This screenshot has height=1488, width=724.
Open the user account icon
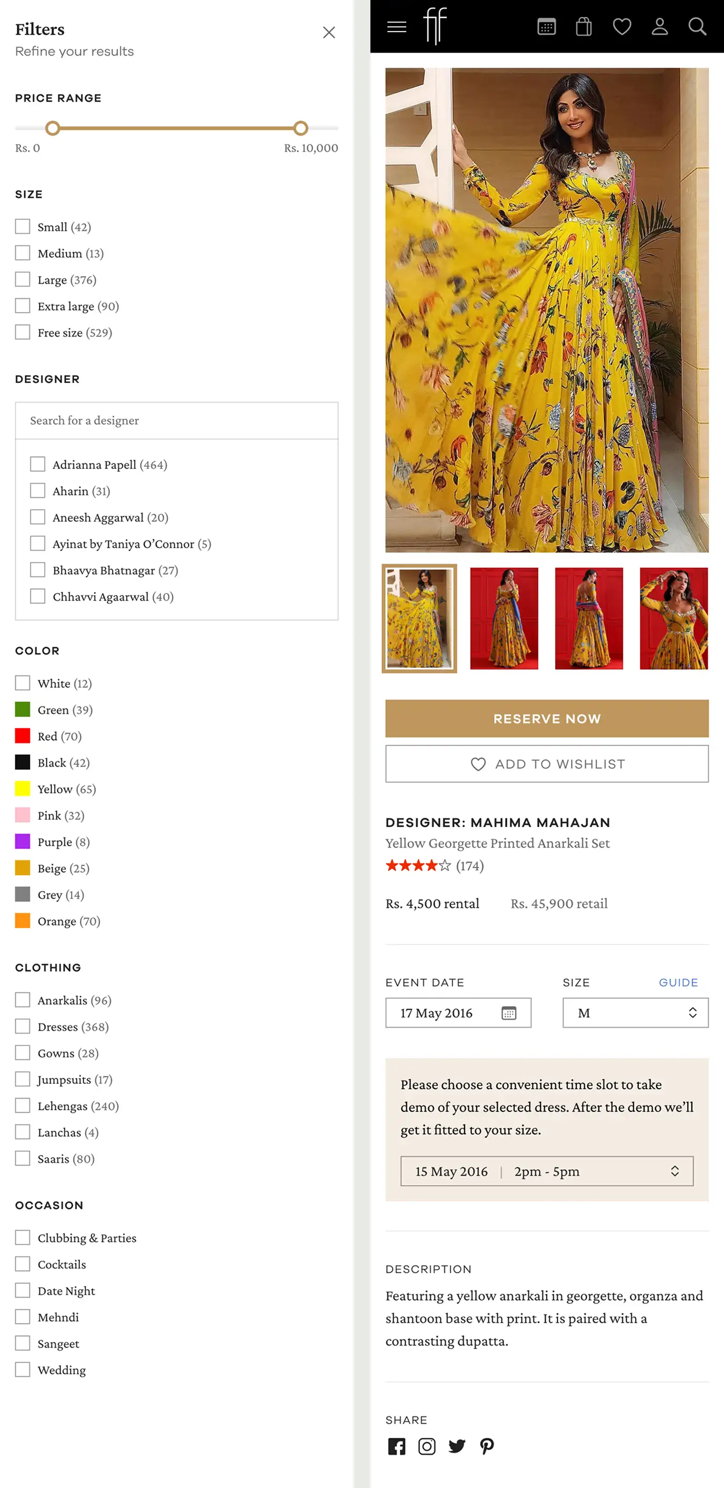659,26
